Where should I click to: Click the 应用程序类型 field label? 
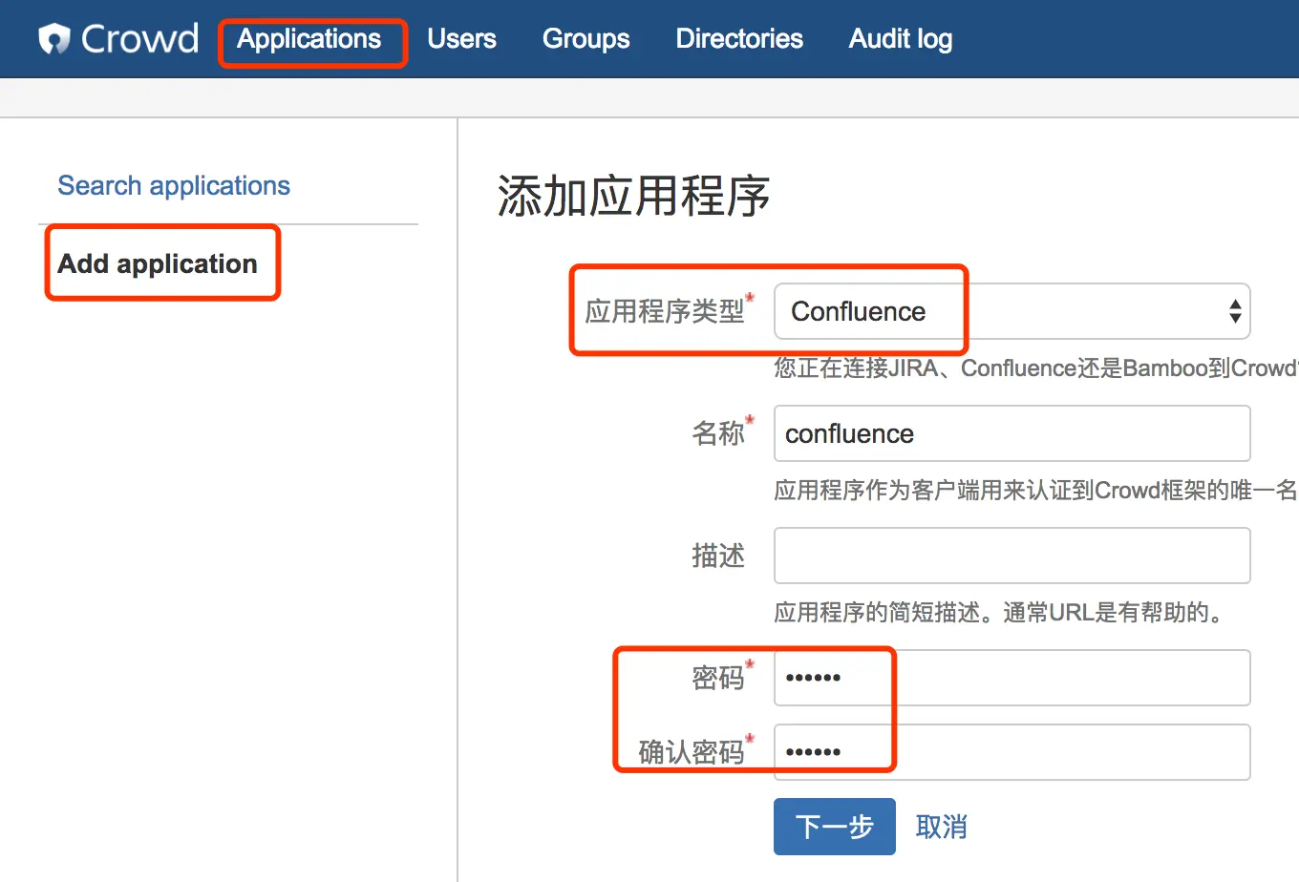[x=664, y=311]
